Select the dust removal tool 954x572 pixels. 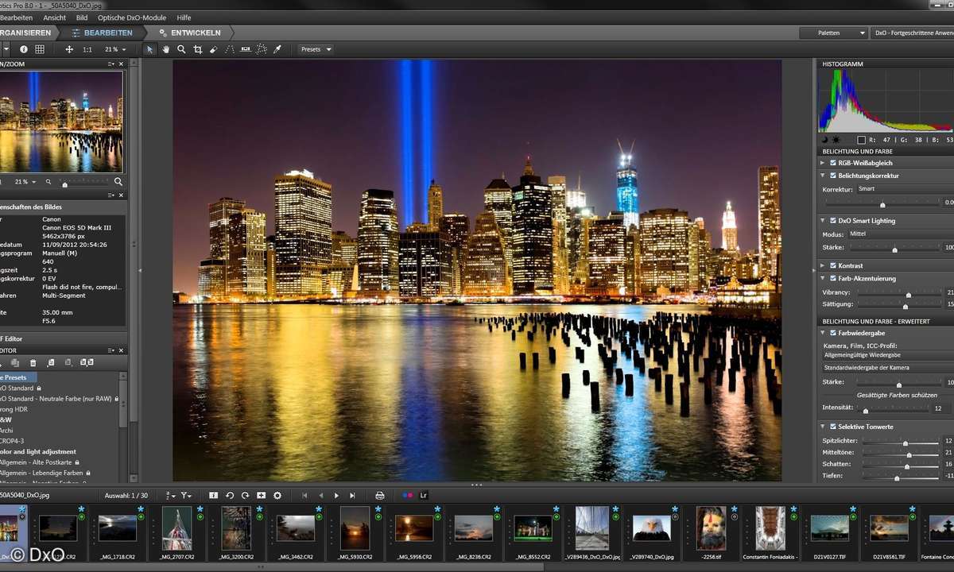point(261,49)
